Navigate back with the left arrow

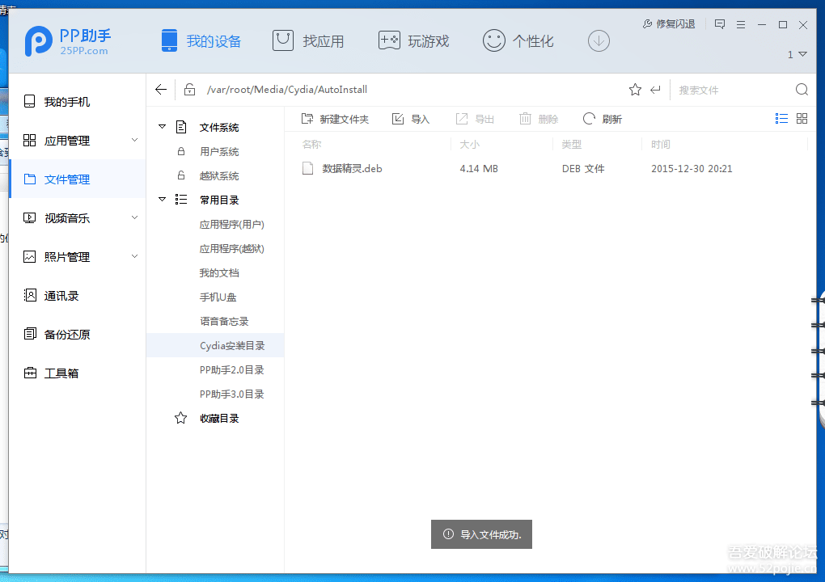point(161,89)
